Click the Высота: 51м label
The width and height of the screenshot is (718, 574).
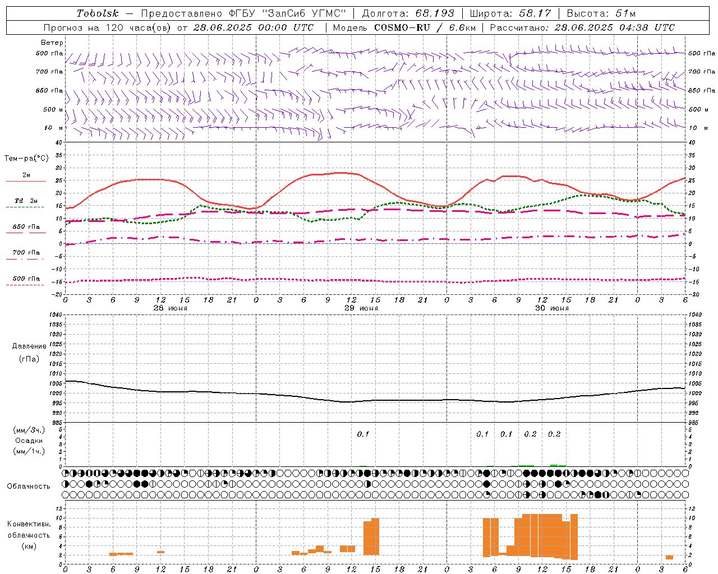tap(601, 13)
